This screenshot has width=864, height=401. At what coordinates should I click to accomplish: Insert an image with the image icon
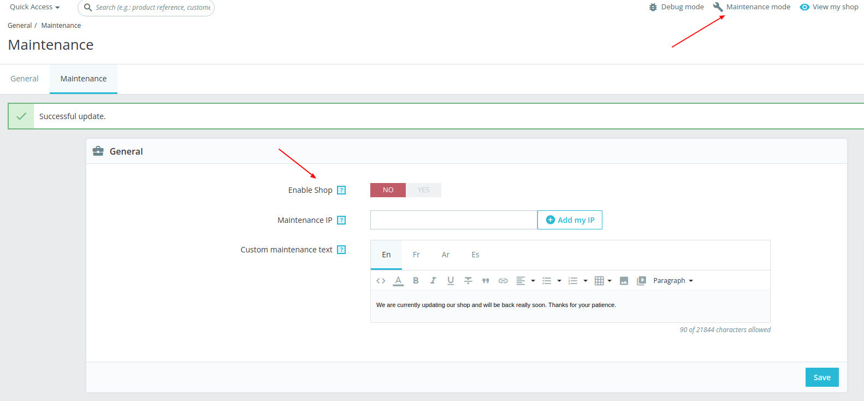[x=624, y=281]
